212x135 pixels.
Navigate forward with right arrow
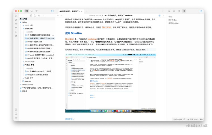coord(61,16)
